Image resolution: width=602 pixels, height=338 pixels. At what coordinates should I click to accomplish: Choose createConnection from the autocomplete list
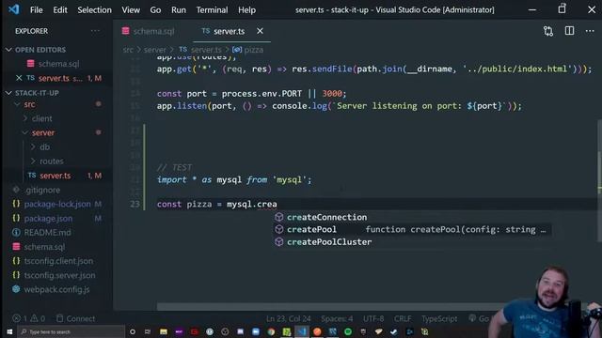326,217
